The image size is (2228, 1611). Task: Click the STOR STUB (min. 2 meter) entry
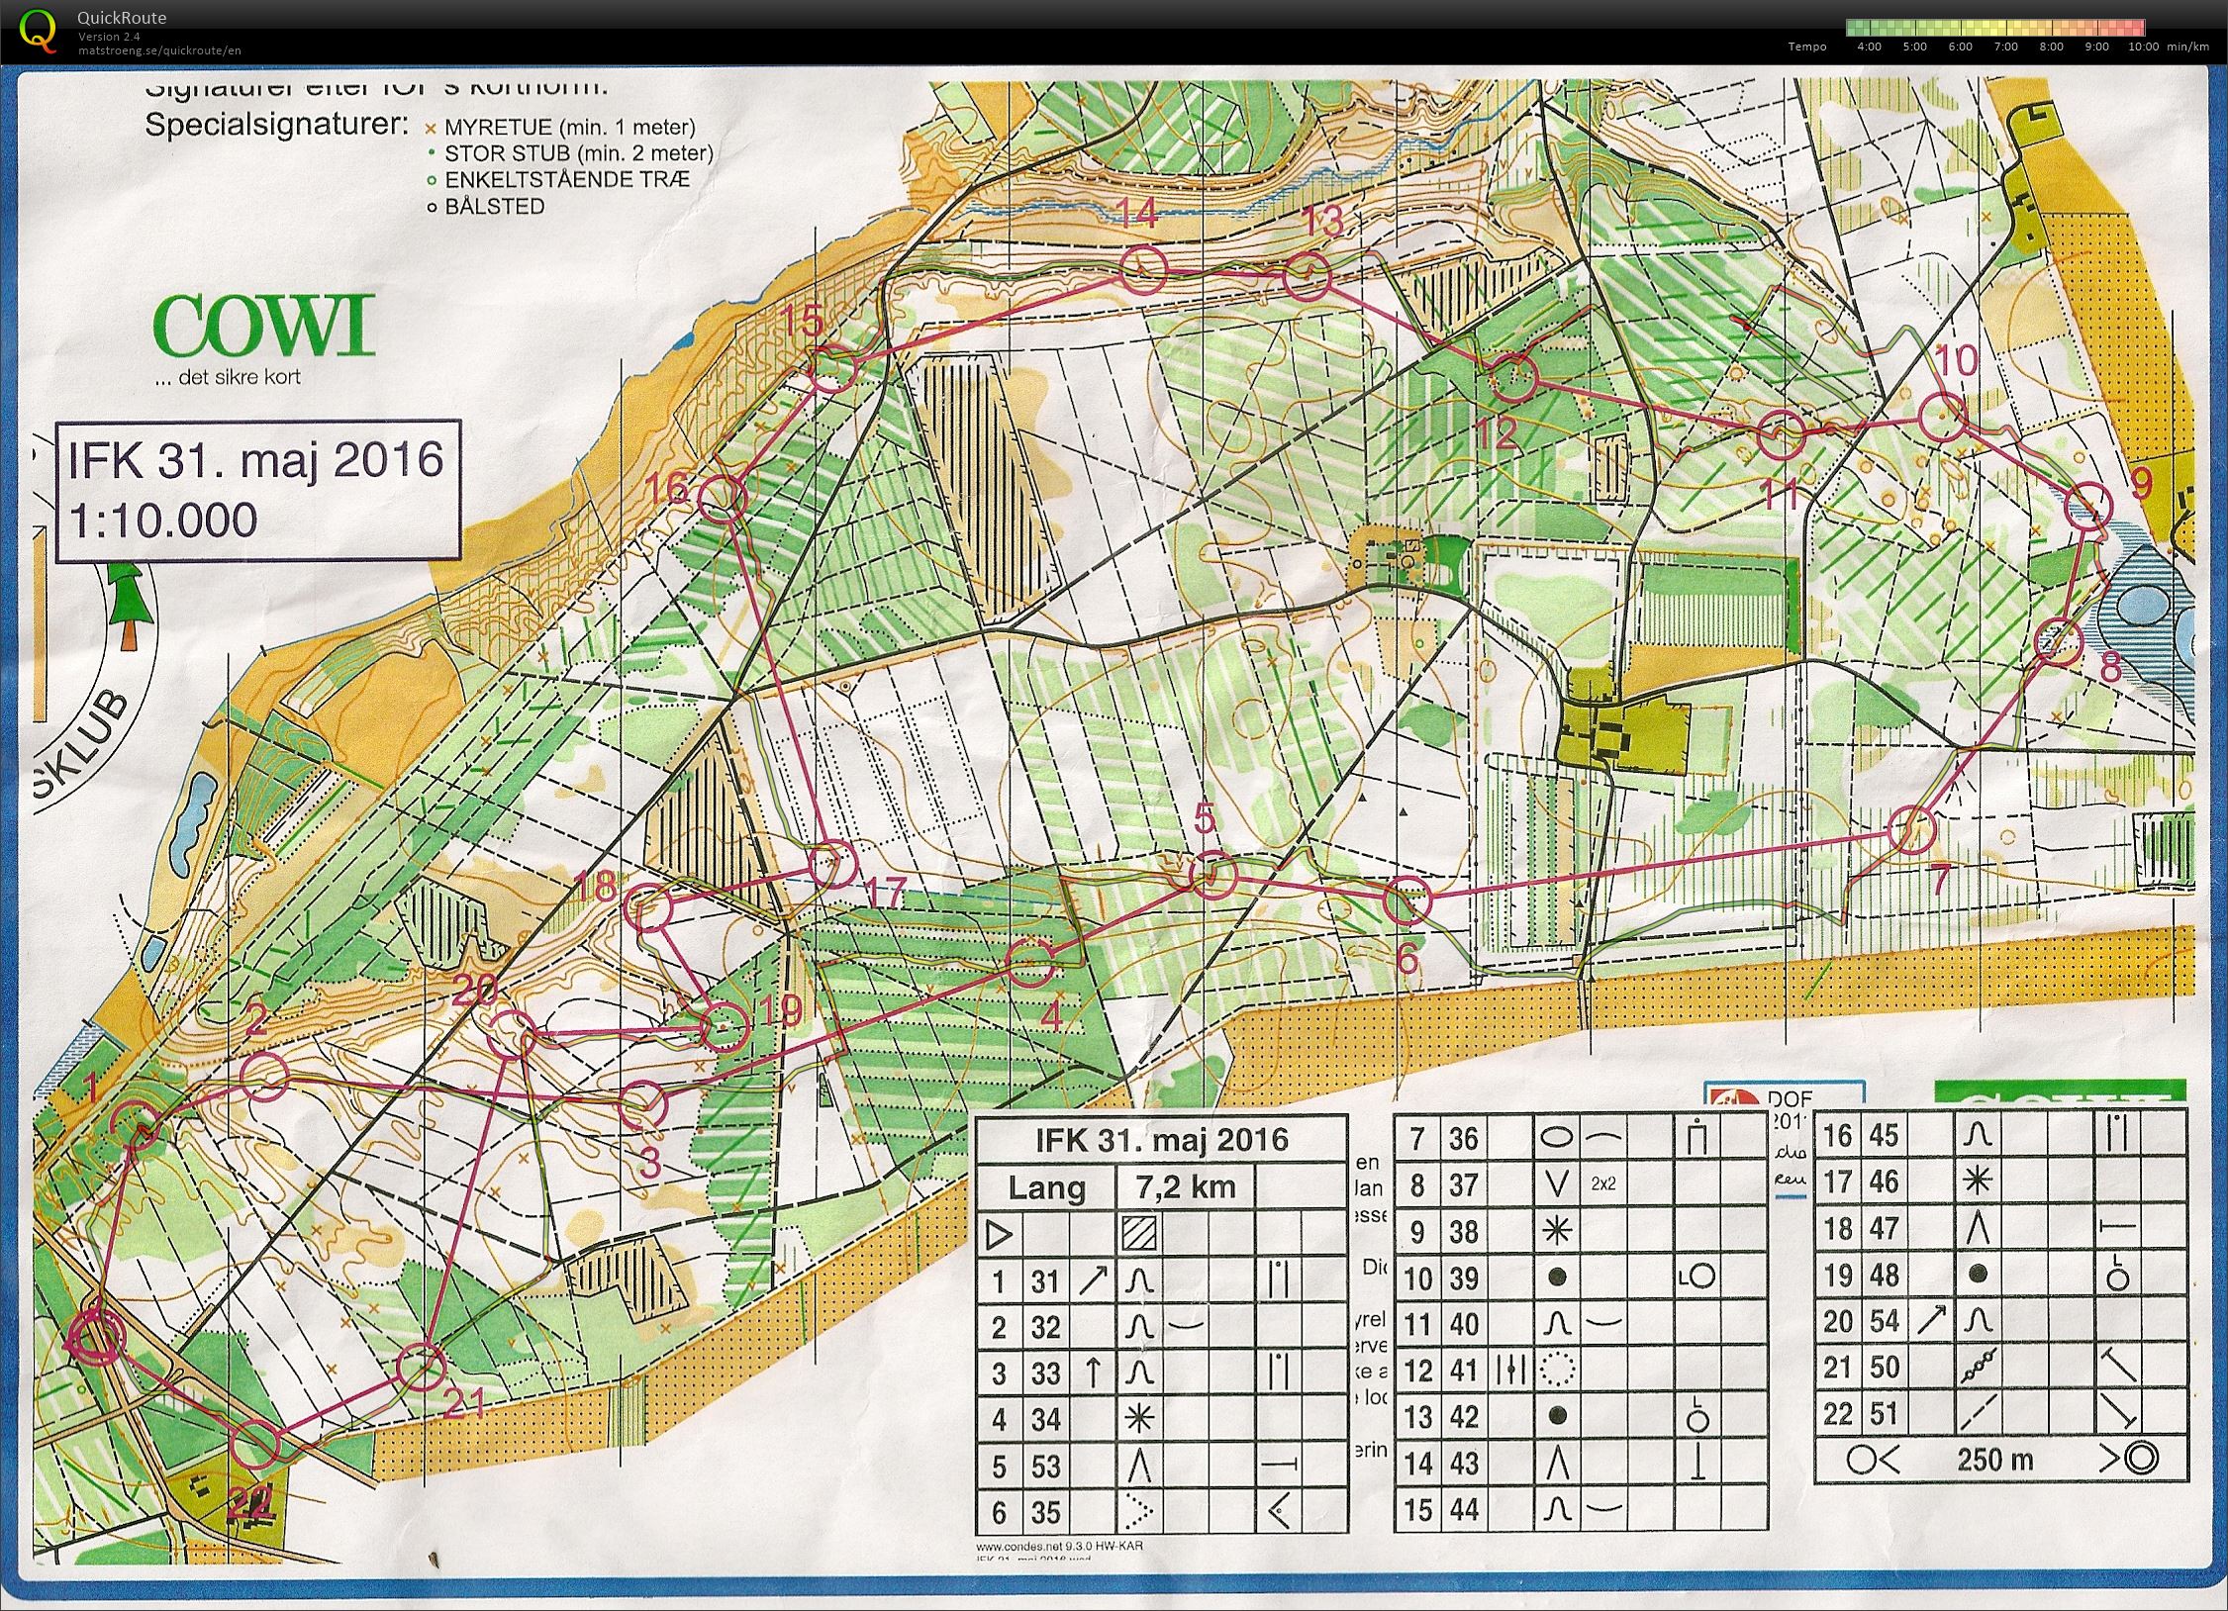(569, 153)
